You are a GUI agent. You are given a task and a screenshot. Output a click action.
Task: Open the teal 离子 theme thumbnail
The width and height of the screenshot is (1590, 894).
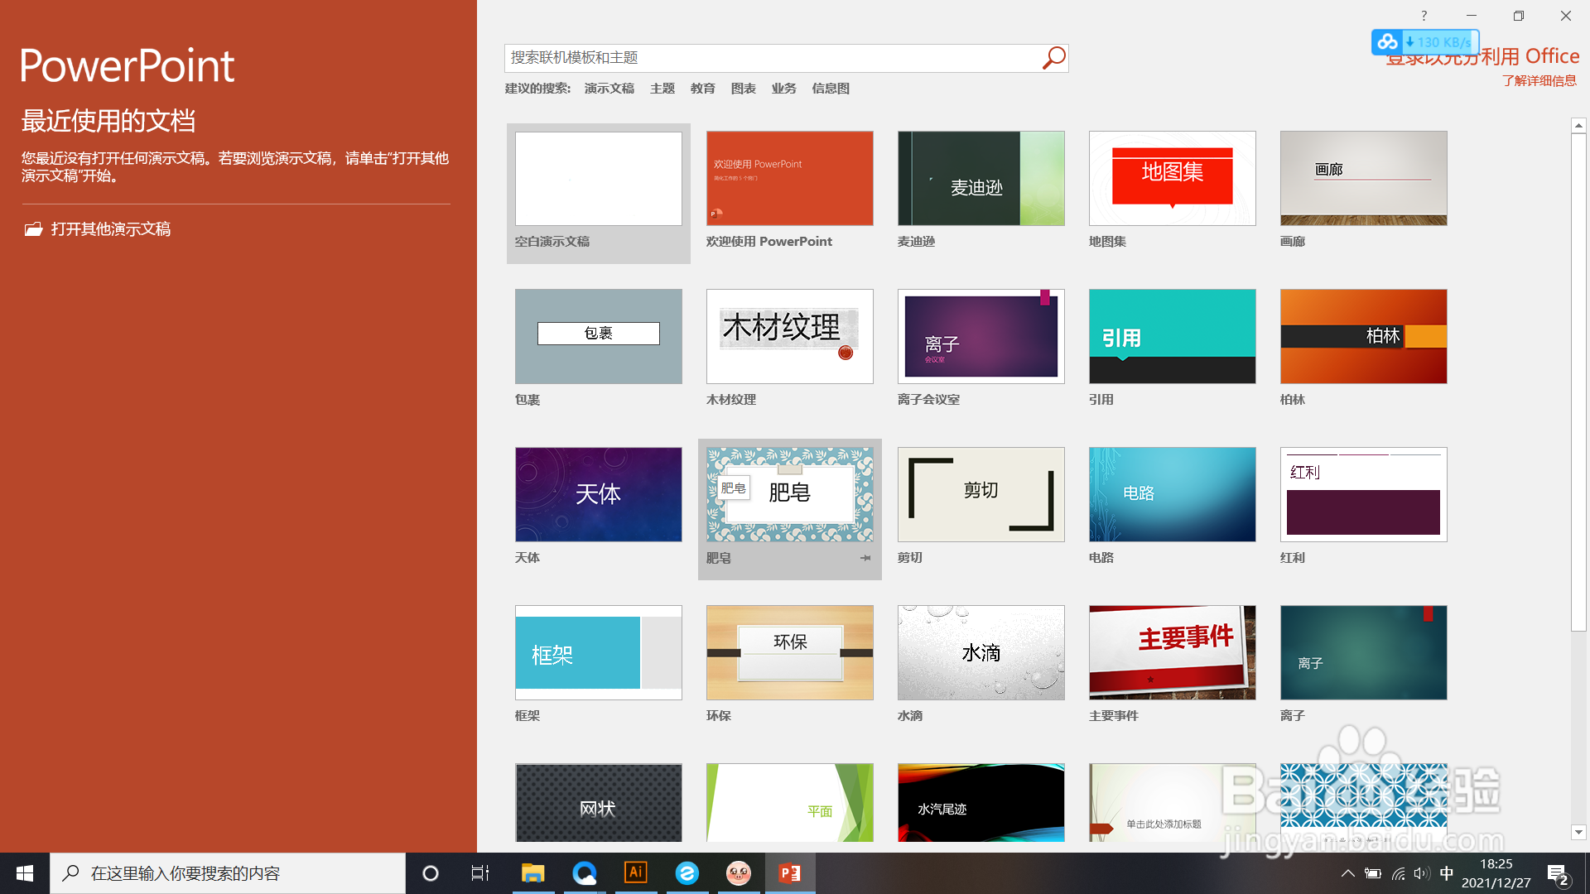(1364, 653)
